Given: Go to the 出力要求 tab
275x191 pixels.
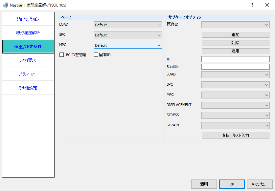Looking at the screenshot, I should coord(28,60).
